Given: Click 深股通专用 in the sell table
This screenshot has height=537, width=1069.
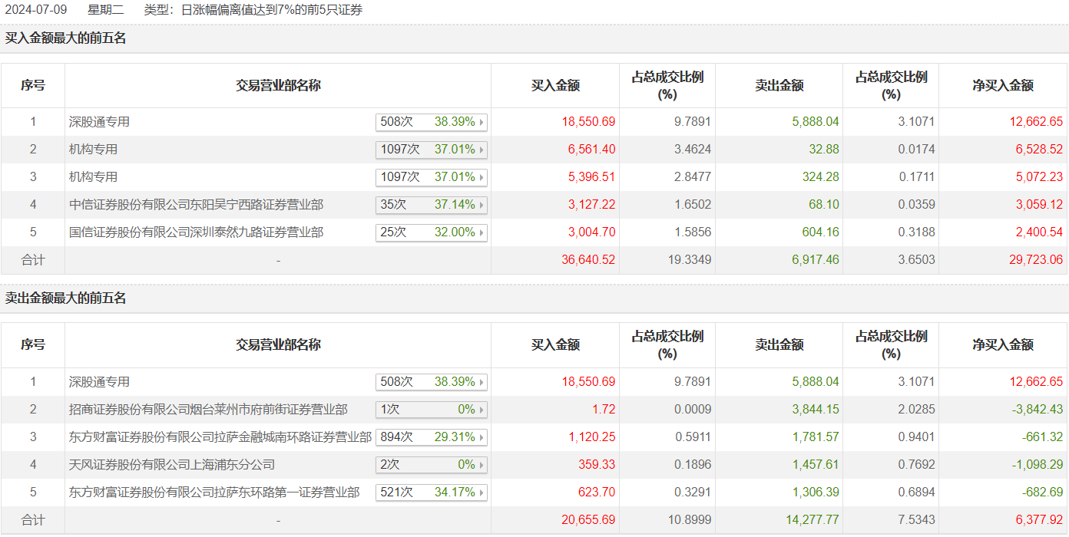Looking at the screenshot, I should pos(99,382).
